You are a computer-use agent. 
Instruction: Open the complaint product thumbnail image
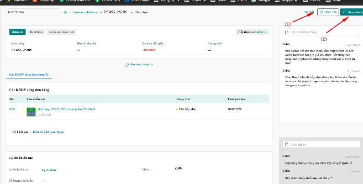click(32, 111)
